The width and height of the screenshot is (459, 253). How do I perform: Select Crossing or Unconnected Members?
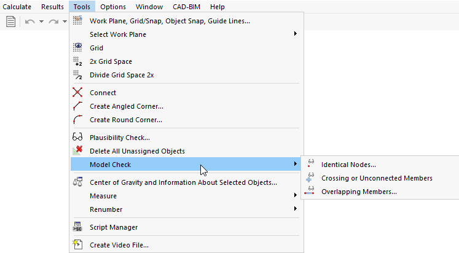pyautogui.click(x=377, y=178)
